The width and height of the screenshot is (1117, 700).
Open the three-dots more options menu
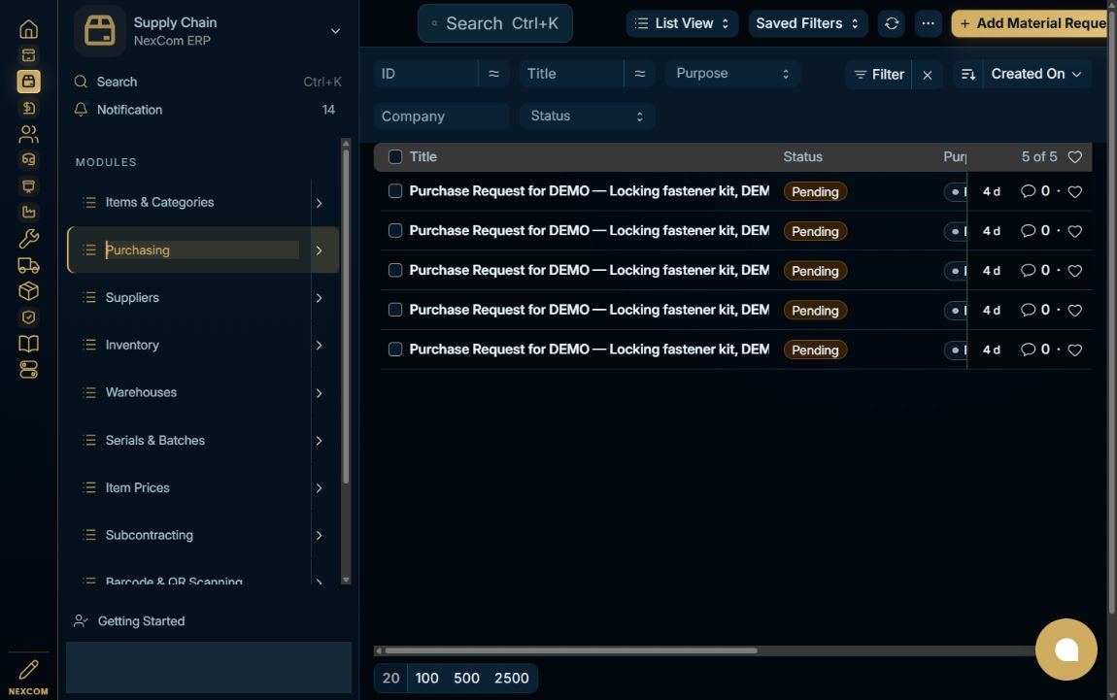928,23
